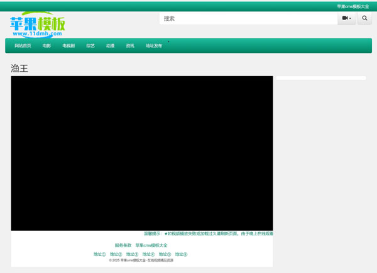Click the 地址② footer link
The height and width of the screenshot is (273, 377).
tap(116, 254)
